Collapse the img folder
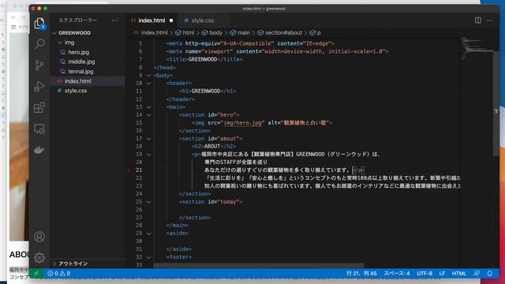Screen dimensions: 505x284 tap(60, 43)
